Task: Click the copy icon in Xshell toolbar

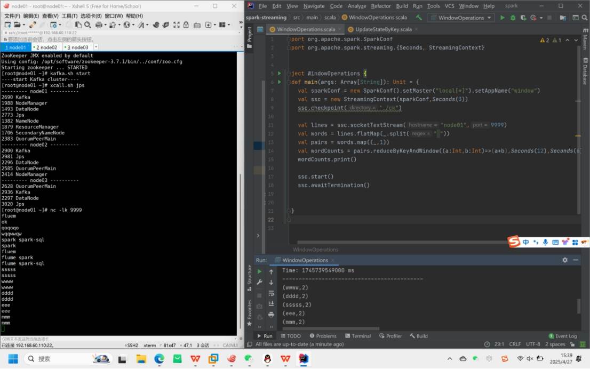Action: pos(78,25)
